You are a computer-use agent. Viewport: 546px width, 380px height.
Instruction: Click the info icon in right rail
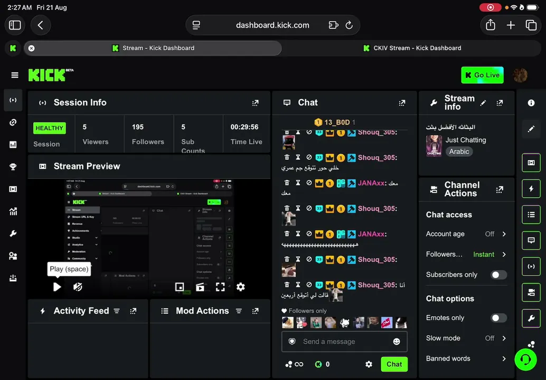(x=531, y=103)
